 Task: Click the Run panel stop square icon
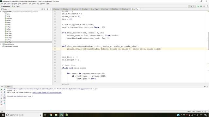point(1,92)
